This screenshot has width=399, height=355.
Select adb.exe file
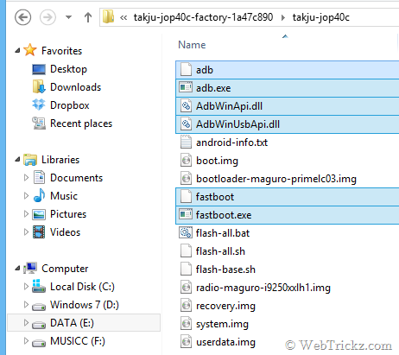(x=288, y=88)
